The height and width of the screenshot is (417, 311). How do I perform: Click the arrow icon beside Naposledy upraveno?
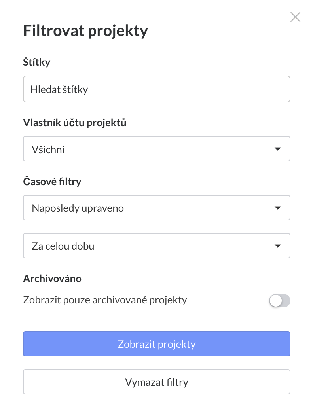(277, 208)
